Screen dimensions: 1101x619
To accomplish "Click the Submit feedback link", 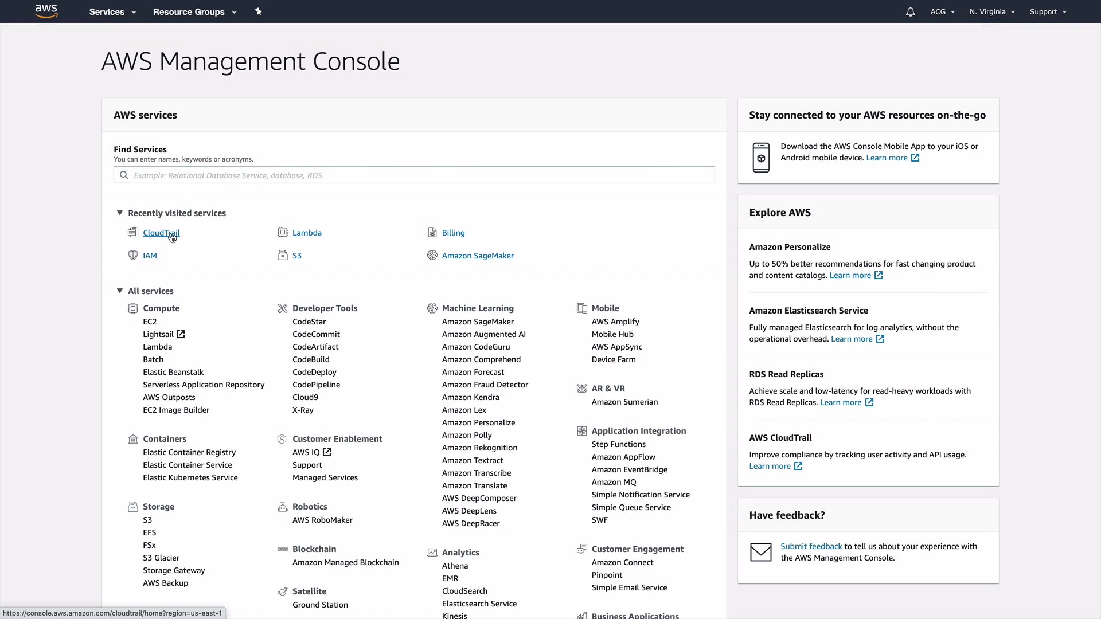I will (811, 546).
